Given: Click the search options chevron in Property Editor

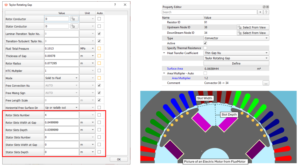Looking at the screenshot, I should click(260, 12).
